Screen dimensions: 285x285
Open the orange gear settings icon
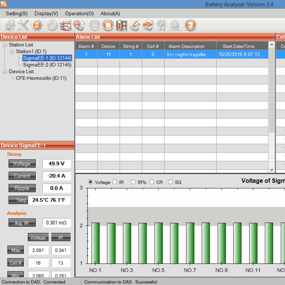pos(37,25)
